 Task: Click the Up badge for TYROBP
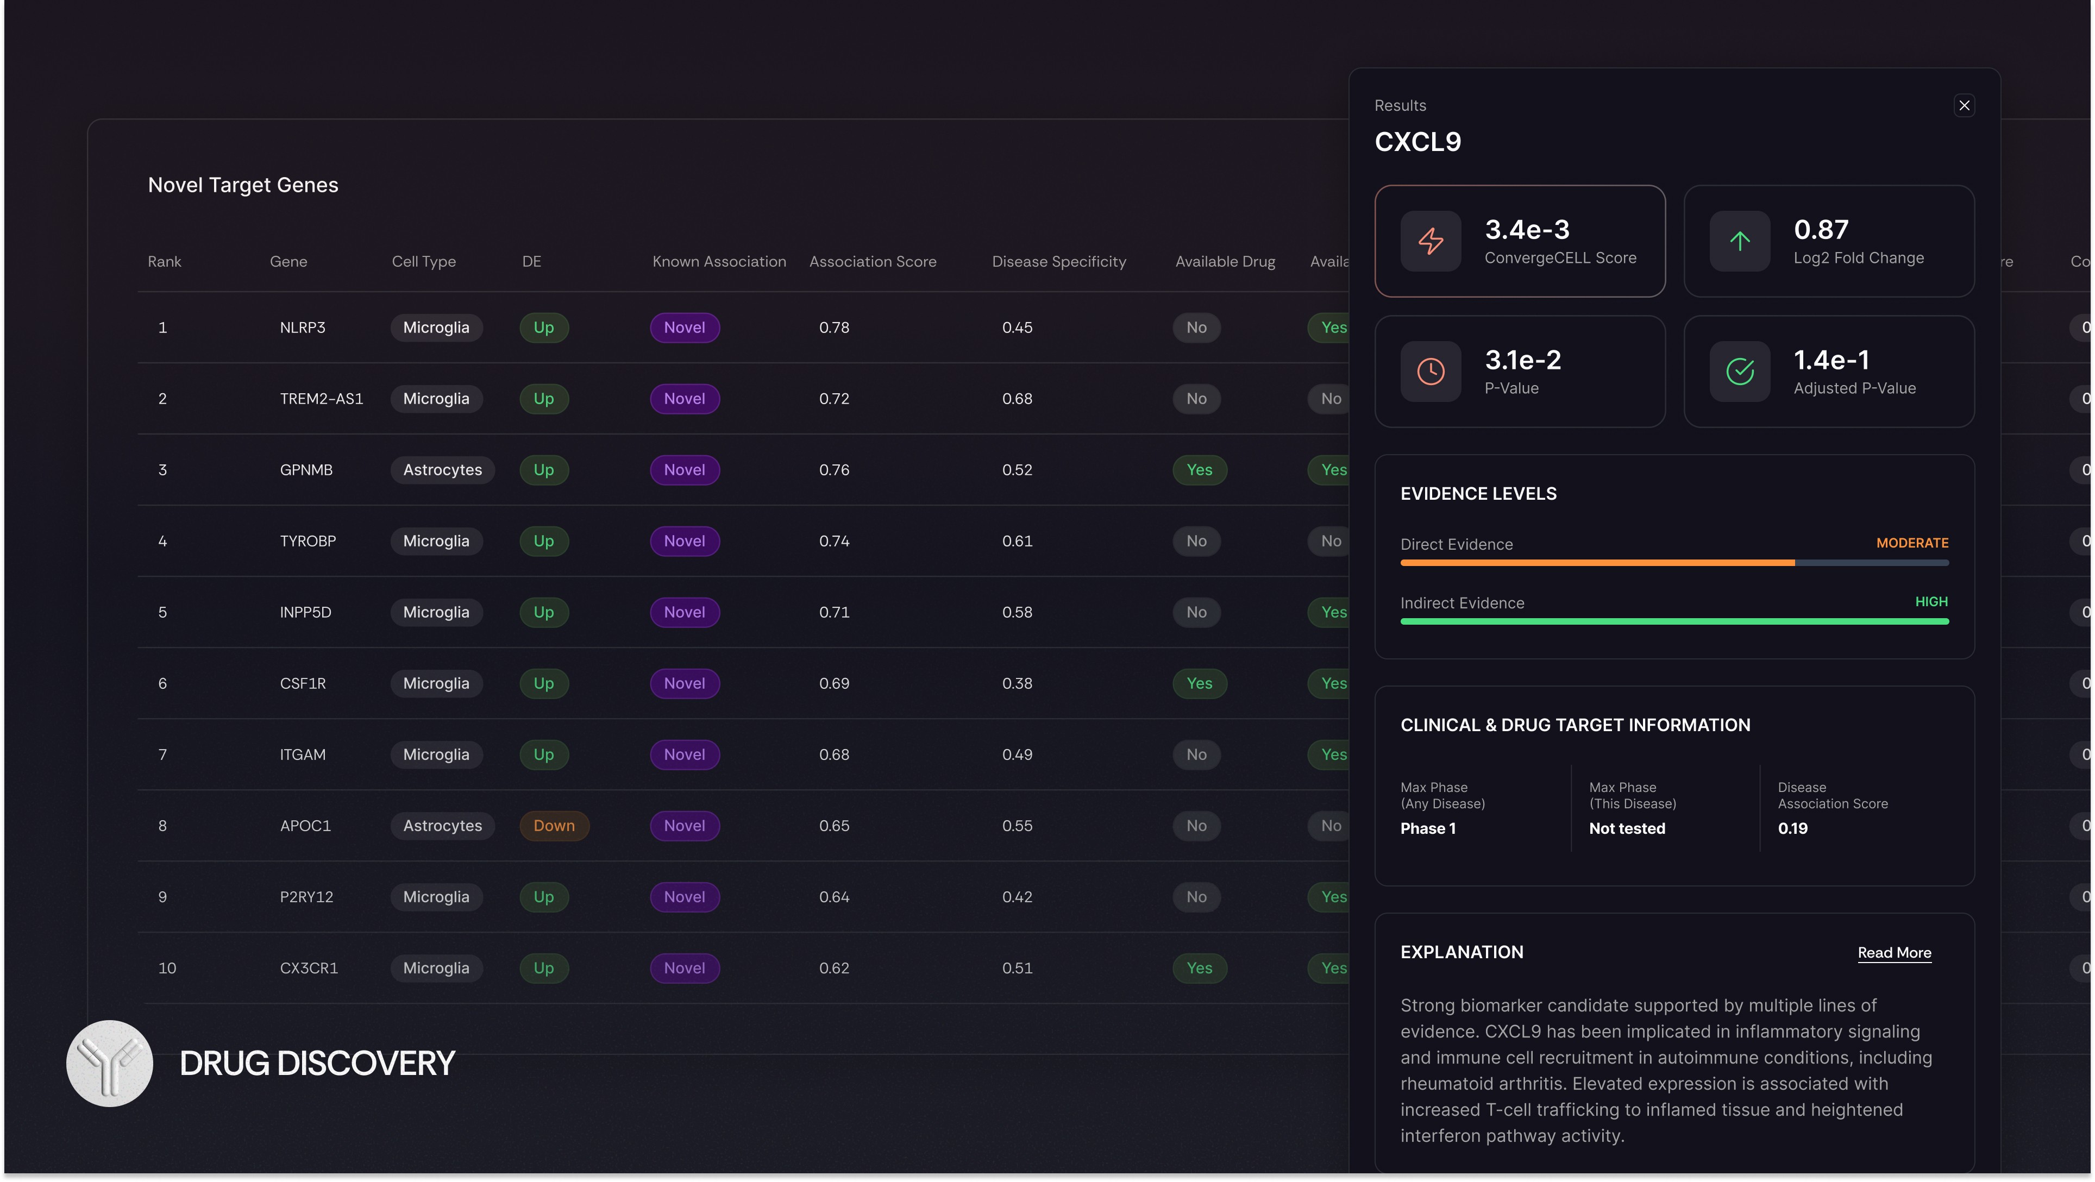(x=543, y=542)
